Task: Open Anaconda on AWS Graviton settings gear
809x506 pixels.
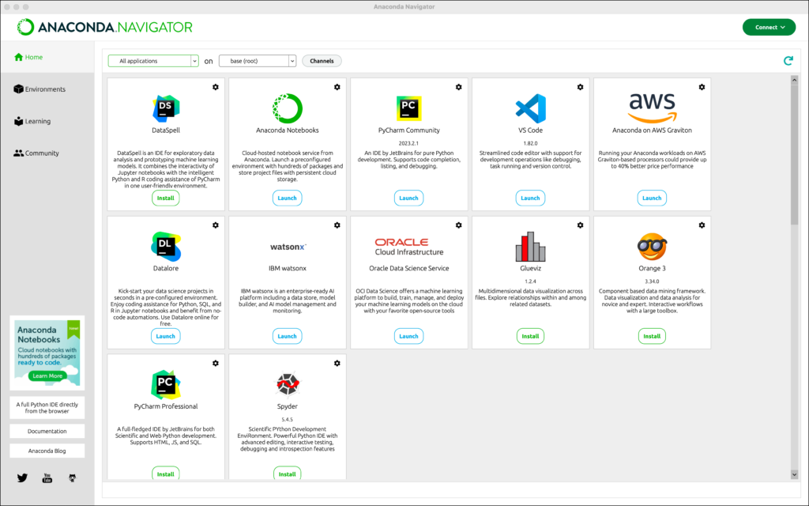Action: [702, 87]
